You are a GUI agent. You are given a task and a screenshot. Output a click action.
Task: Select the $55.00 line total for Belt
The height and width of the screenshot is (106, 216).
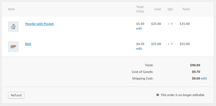tap(185, 44)
